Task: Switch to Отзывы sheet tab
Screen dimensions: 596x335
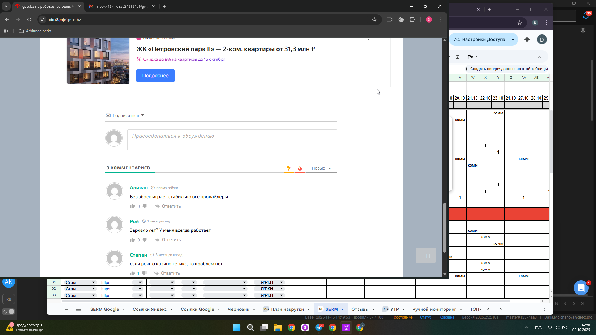Action: (x=360, y=309)
